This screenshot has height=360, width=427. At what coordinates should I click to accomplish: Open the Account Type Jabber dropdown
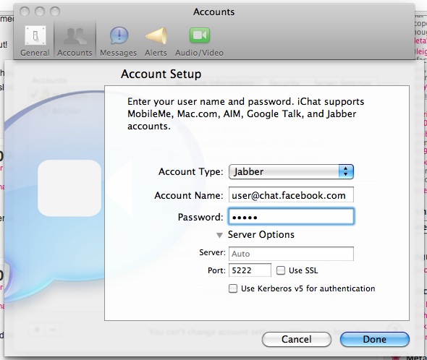pos(291,172)
